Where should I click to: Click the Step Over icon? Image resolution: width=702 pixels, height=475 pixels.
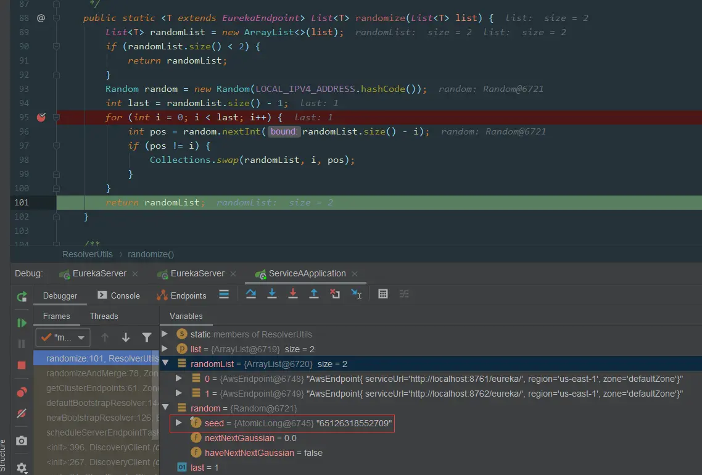[250, 294]
